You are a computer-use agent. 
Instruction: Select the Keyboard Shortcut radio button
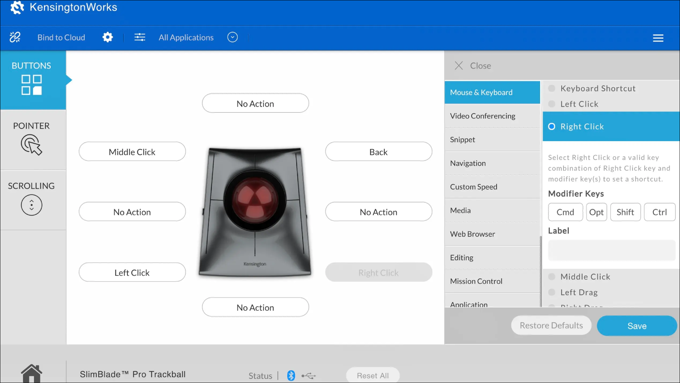pyautogui.click(x=552, y=88)
